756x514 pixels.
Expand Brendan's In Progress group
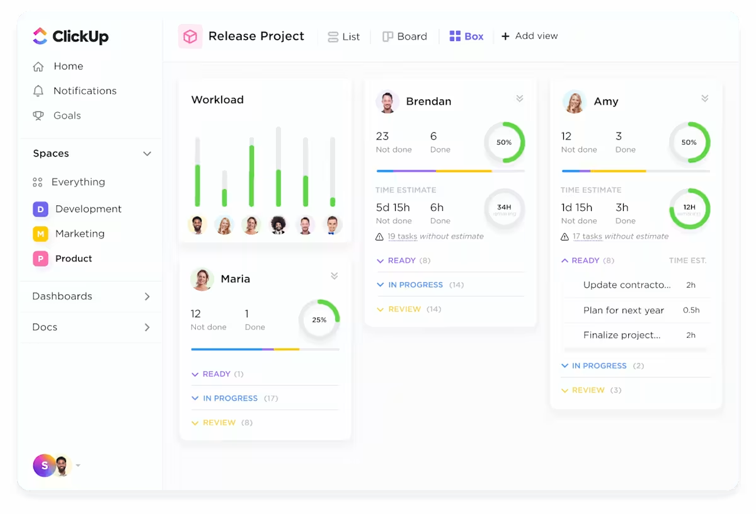[x=415, y=285]
